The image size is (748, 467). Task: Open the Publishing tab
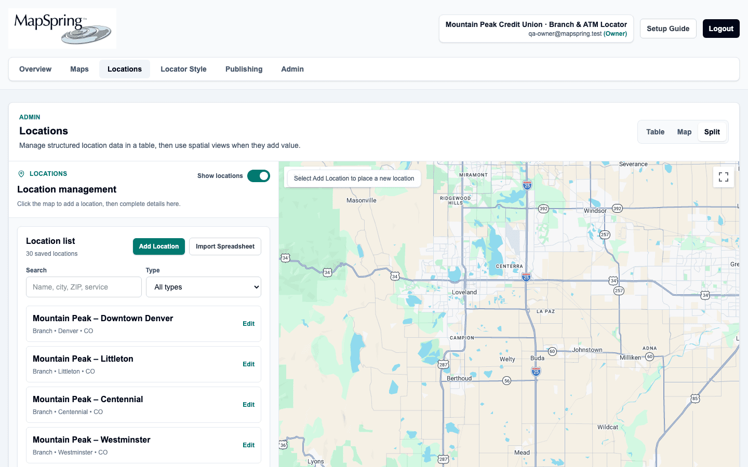tap(244, 69)
